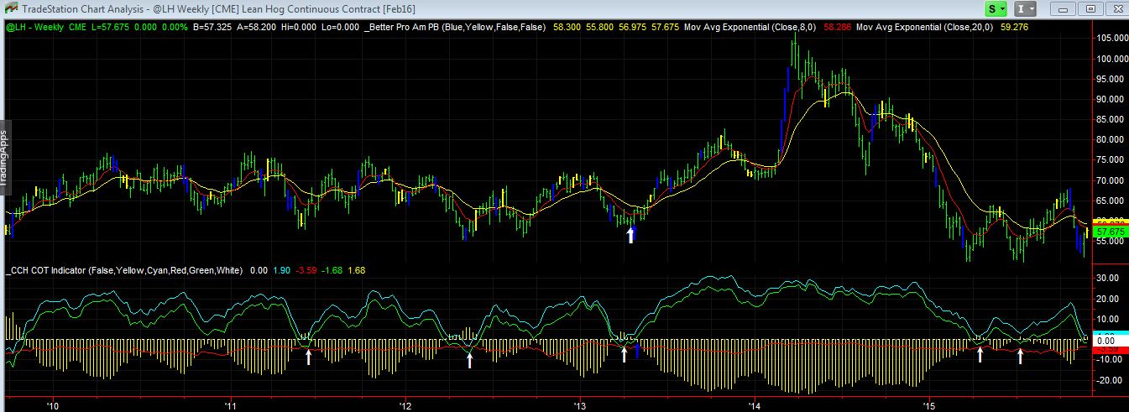Select the _Better Pro Am PB indicator label
Viewport: 1129px width, 412px height.
pos(456,27)
